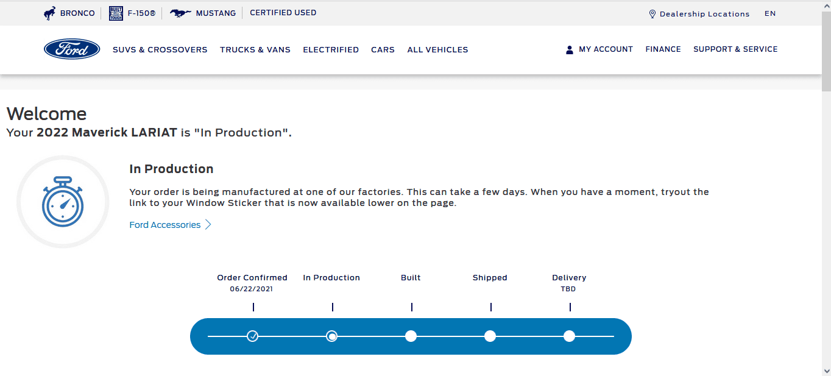Screen dimensions: 831x376
Task: Open SUPPORT & SERVICE menu
Action: click(735, 49)
